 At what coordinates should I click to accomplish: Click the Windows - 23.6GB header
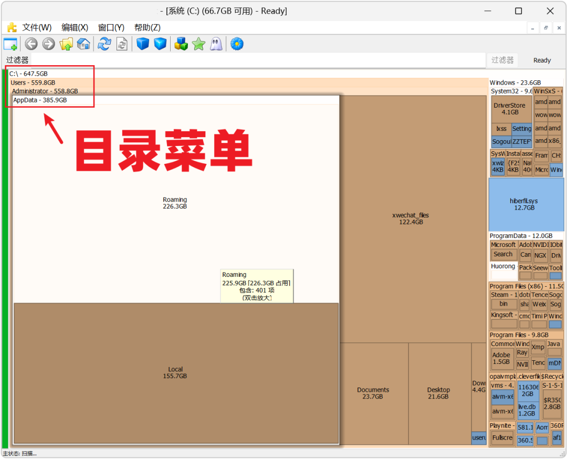[x=516, y=83]
